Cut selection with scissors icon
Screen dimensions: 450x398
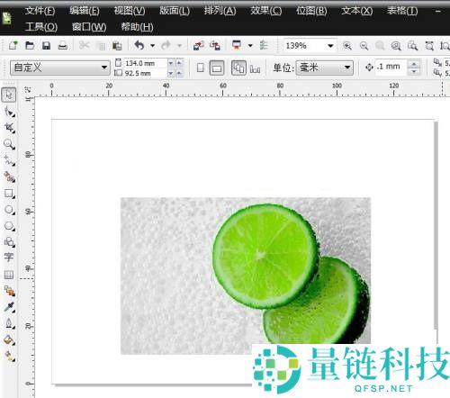(85, 46)
